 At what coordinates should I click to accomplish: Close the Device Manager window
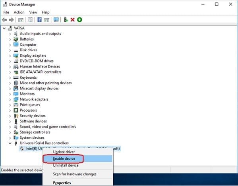pos(230,4)
